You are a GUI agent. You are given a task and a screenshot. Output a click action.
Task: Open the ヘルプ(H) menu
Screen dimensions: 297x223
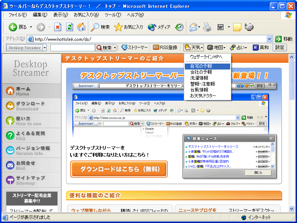click(136, 15)
